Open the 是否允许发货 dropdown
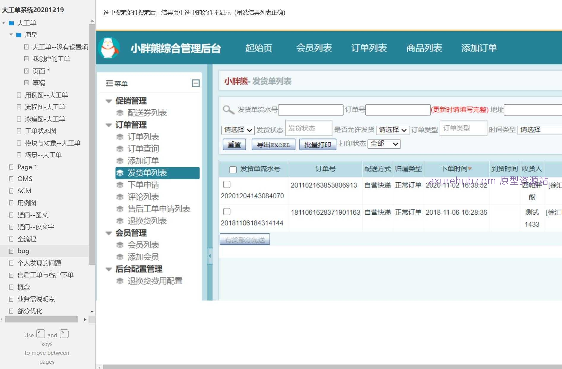Image resolution: width=562 pixels, height=369 pixels. coord(392,130)
